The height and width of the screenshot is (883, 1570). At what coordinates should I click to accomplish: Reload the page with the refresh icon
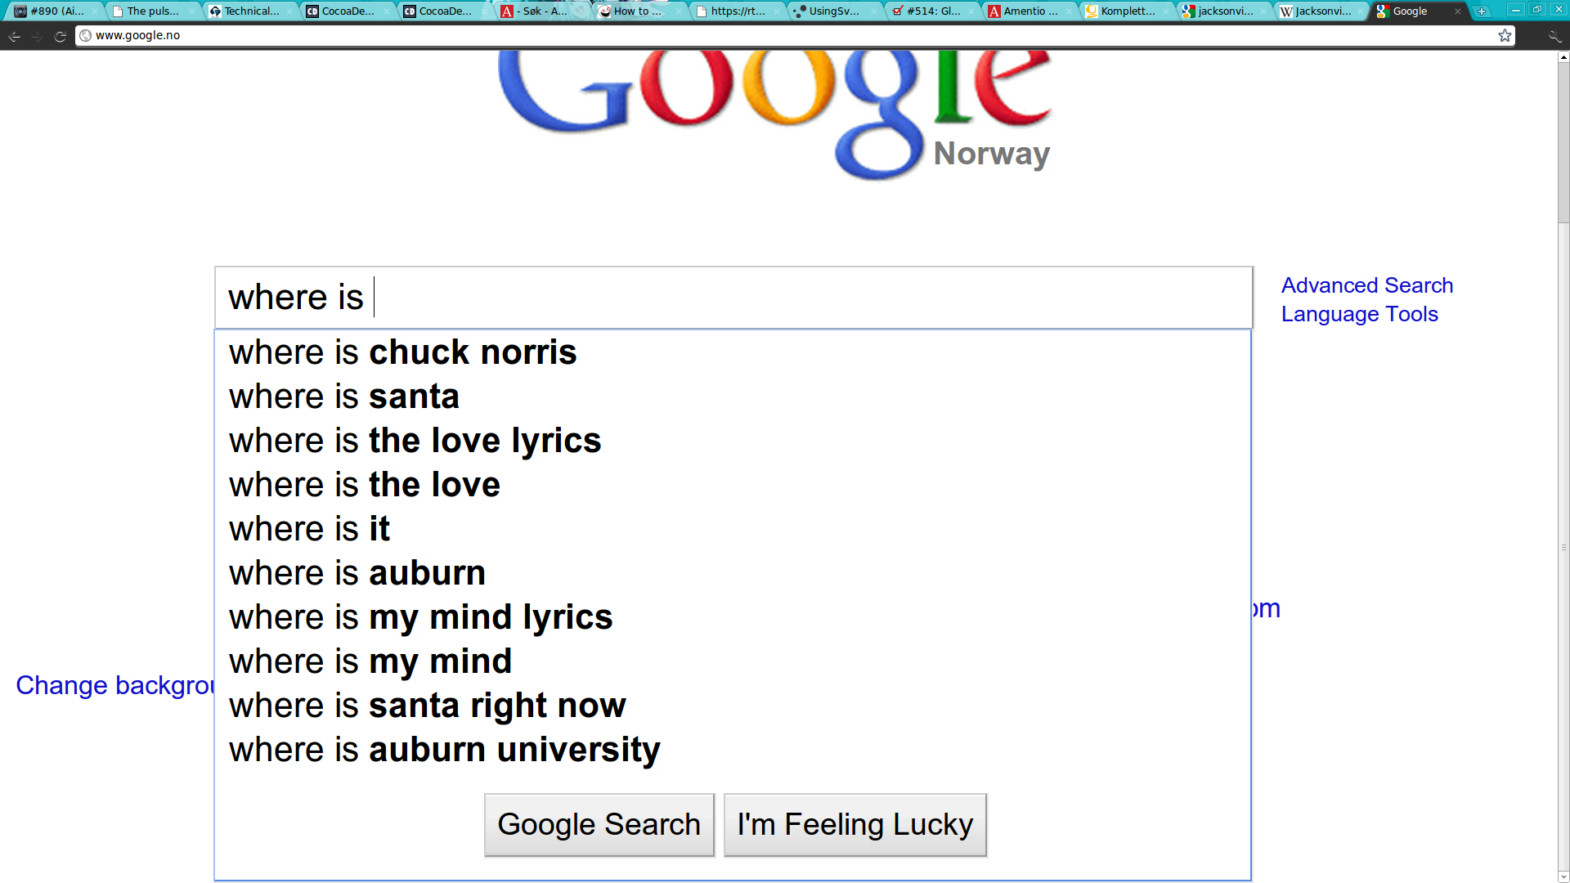(60, 36)
